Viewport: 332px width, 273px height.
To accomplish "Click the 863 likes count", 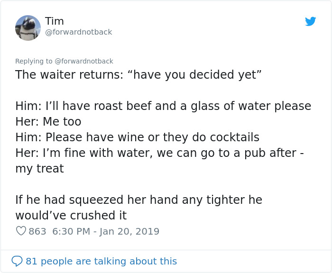I will 37,231.
